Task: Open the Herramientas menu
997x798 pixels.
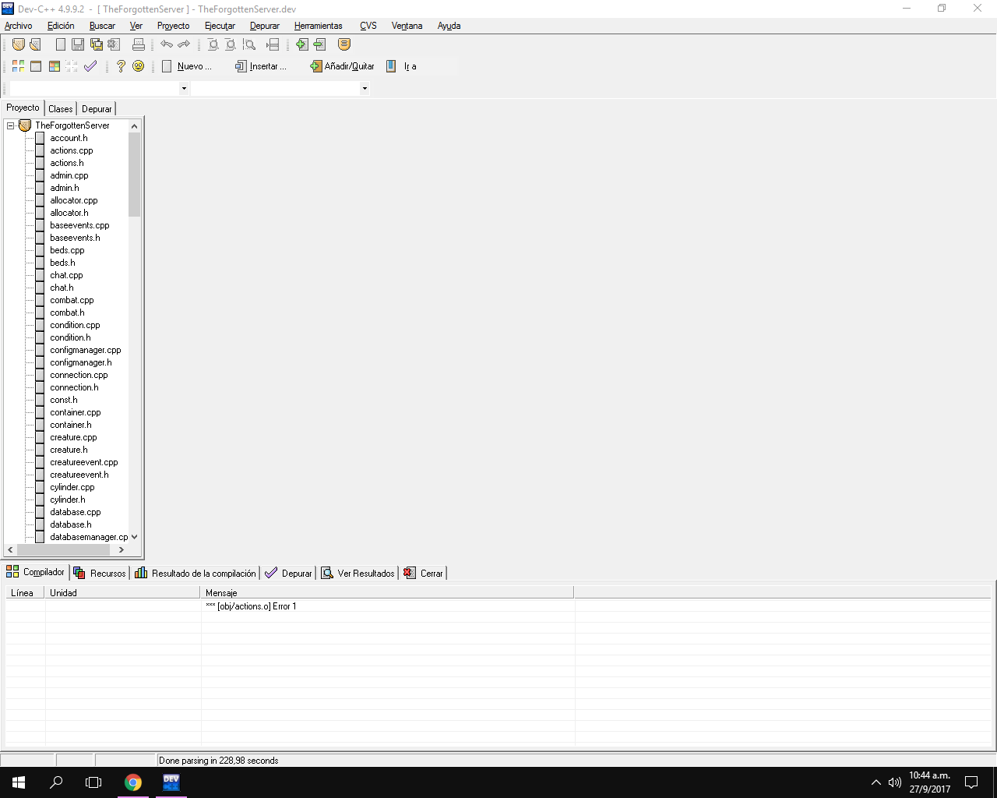Action: pos(319,26)
